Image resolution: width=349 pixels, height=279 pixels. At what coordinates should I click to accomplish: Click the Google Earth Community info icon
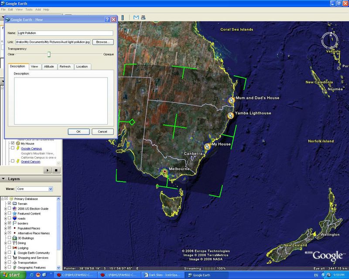click(15, 252)
